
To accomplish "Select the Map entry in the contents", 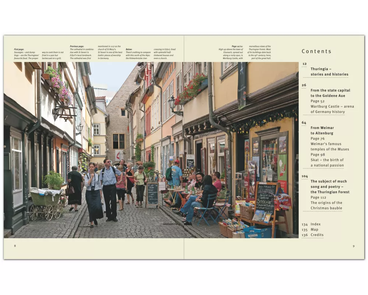I will click(314, 229).
